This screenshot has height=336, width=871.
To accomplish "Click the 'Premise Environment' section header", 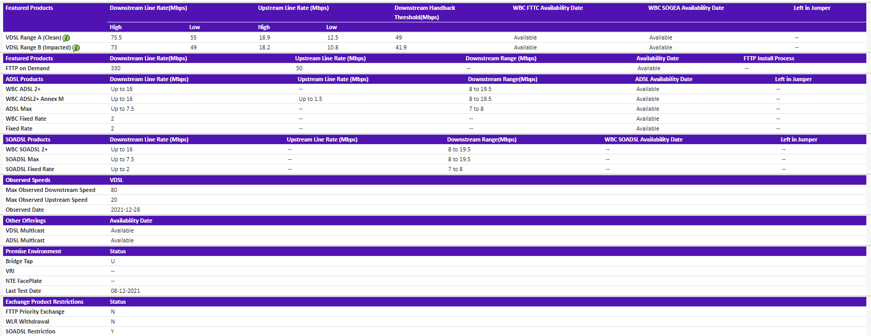I will click(33, 251).
